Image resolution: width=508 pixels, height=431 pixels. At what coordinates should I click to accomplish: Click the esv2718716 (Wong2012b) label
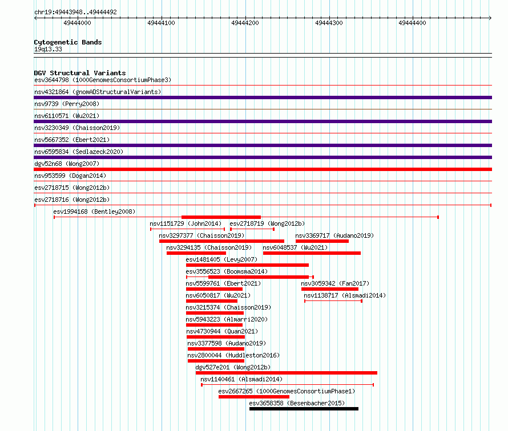coord(72,200)
